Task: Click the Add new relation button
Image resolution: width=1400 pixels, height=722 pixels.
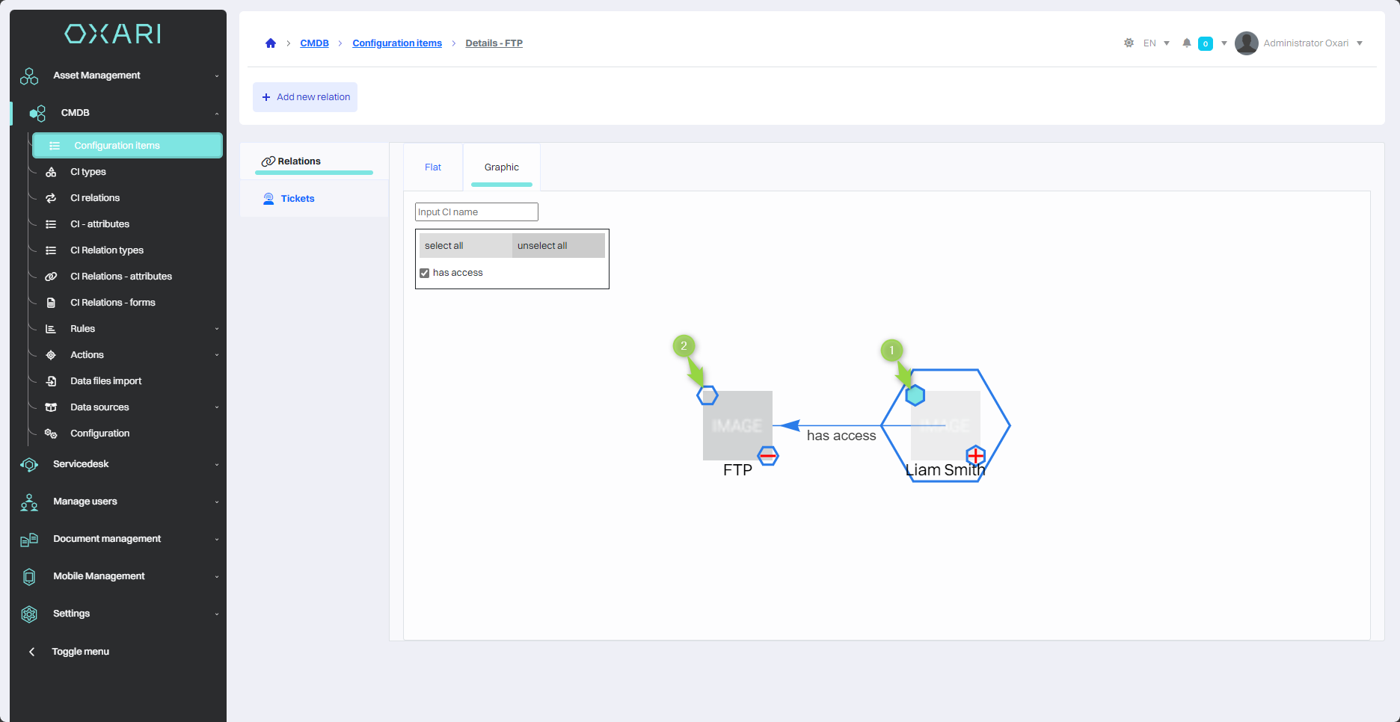Action: (305, 97)
